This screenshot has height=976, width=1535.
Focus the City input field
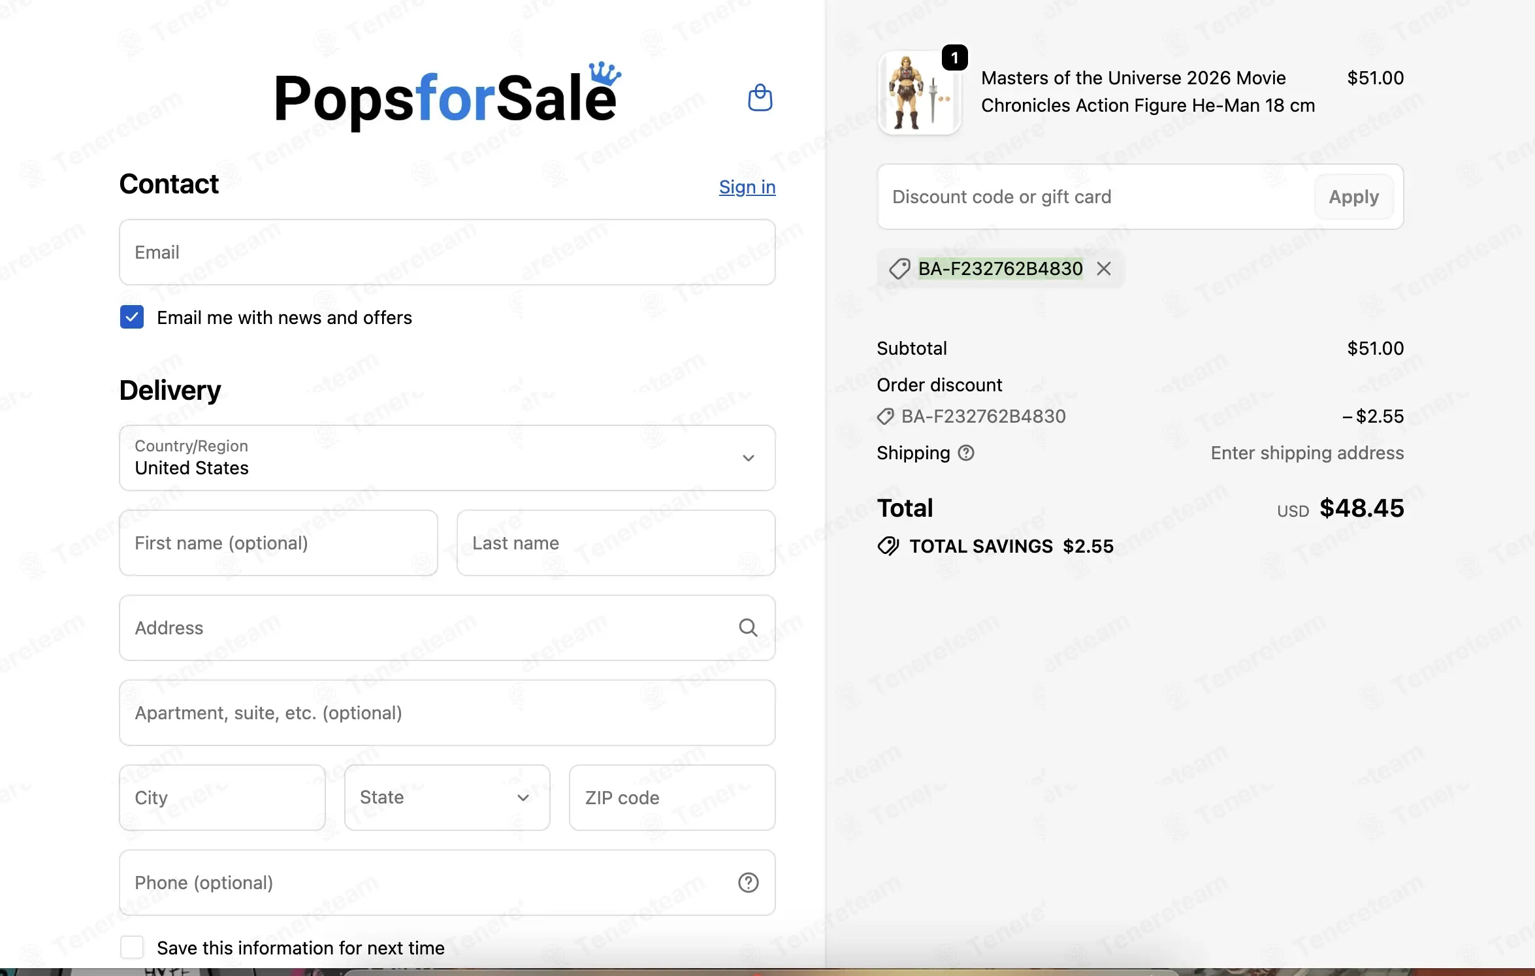(222, 798)
